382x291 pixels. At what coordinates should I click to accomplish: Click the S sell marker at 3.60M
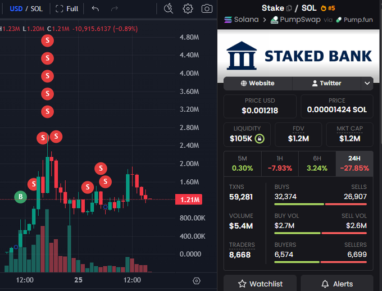pos(48,94)
